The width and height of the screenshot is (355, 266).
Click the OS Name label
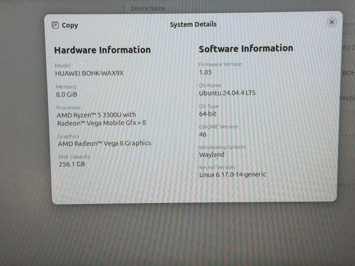click(210, 85)
